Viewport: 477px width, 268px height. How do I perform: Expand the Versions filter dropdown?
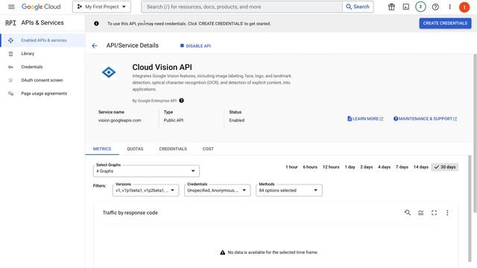145,191
